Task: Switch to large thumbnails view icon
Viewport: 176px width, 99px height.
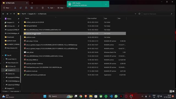Action: [173, 91]
